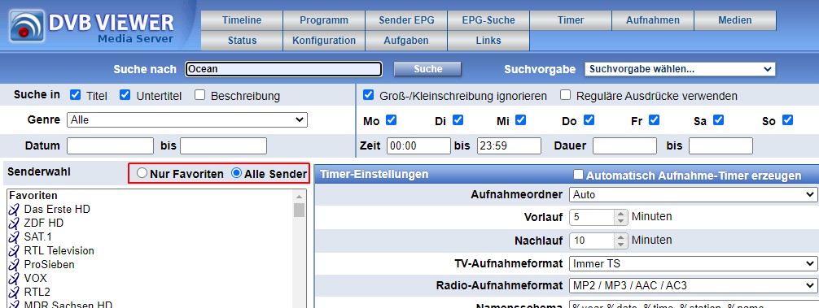This screenshot has height=308, width=819.
Task: Enable Automatisch Aufnahme-Timer erzeugen
Action: [578, 175]
